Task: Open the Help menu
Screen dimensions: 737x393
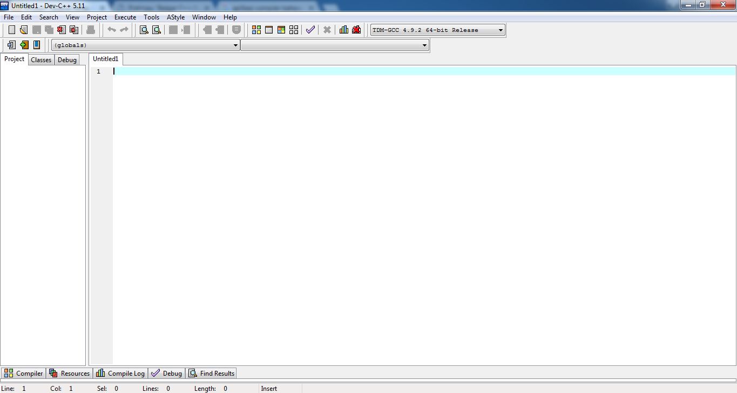Action: [231, 17]
